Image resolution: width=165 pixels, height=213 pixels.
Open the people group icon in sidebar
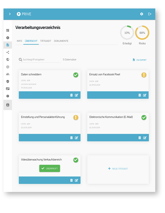pos(8,74)
